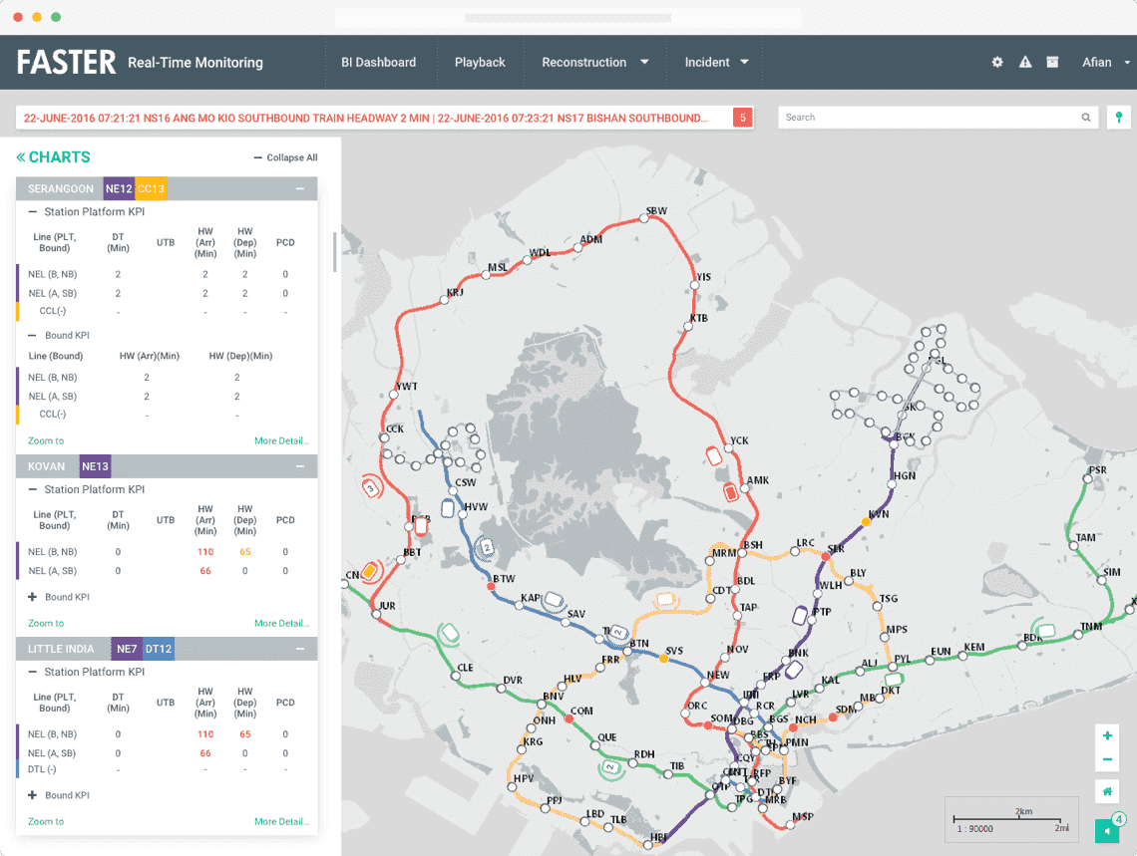View alerts via the warning triangle icon
The height and width of the screenshot is (856, 1137).
tap(1024, 62)
